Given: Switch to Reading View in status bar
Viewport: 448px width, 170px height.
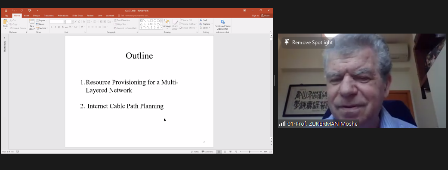Looking at the screenshot, I should (x=230, y=152).
